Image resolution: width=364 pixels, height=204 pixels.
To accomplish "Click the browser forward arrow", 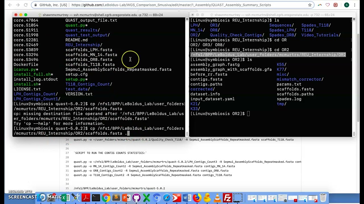I will click(x=18, y=5).
